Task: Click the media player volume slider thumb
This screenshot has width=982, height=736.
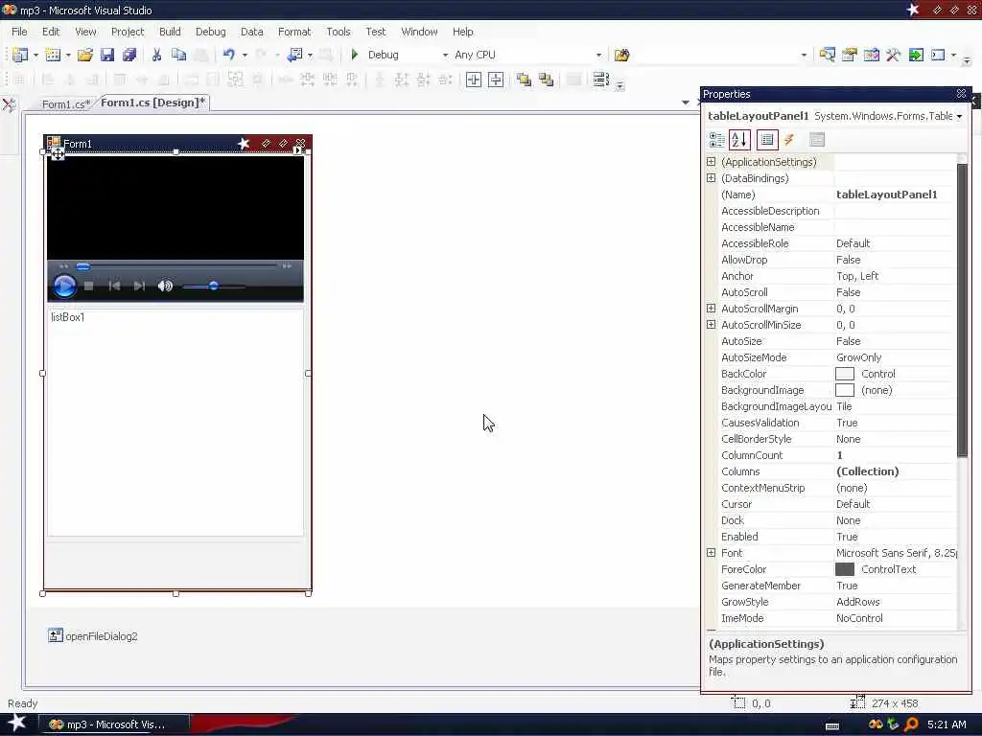Action: tap(214, 286)
